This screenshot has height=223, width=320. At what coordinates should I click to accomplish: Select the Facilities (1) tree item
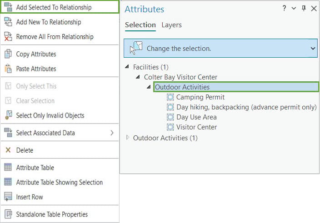click(x=150, y=67)
